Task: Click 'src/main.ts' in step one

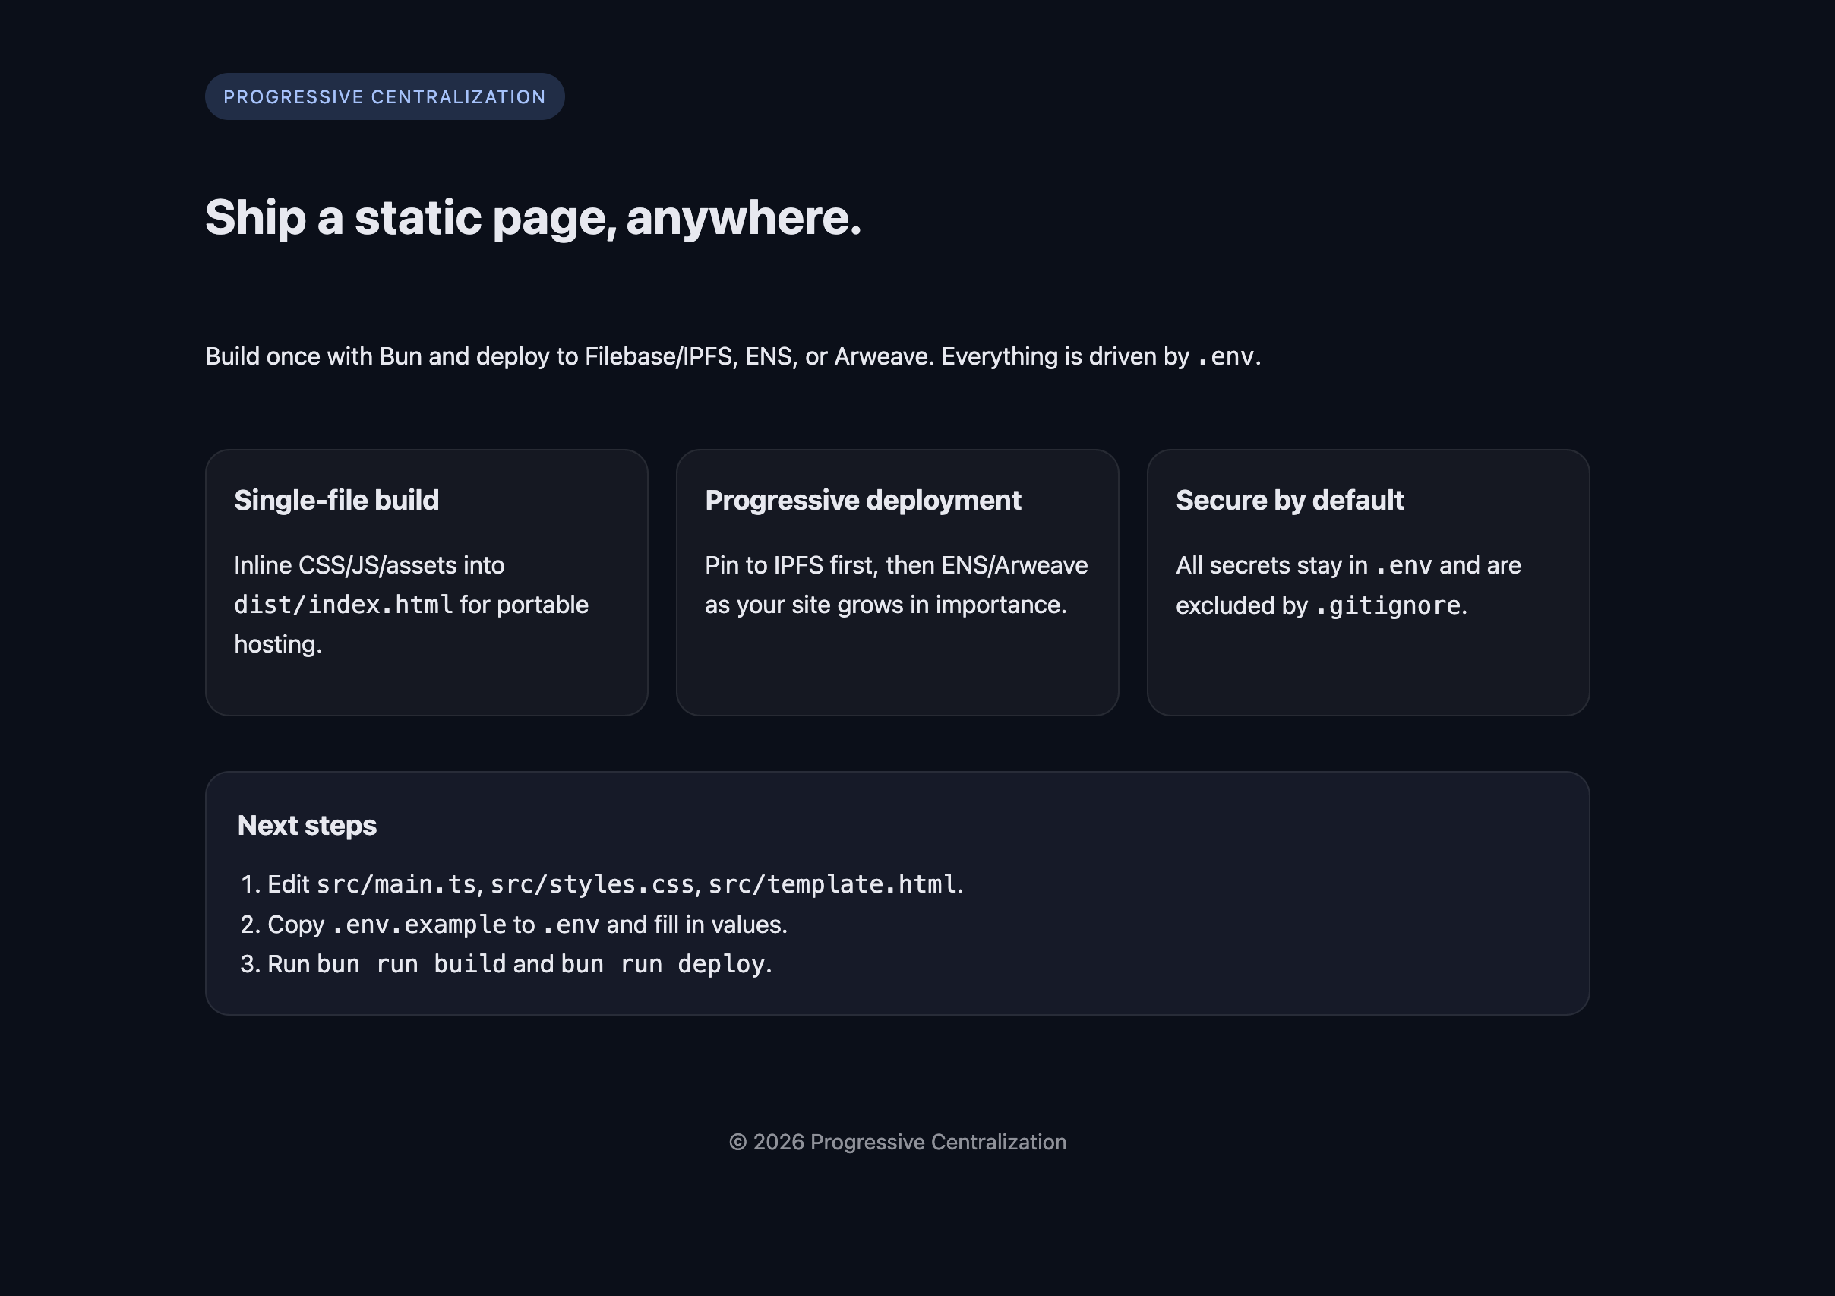Action: point(396,884)
